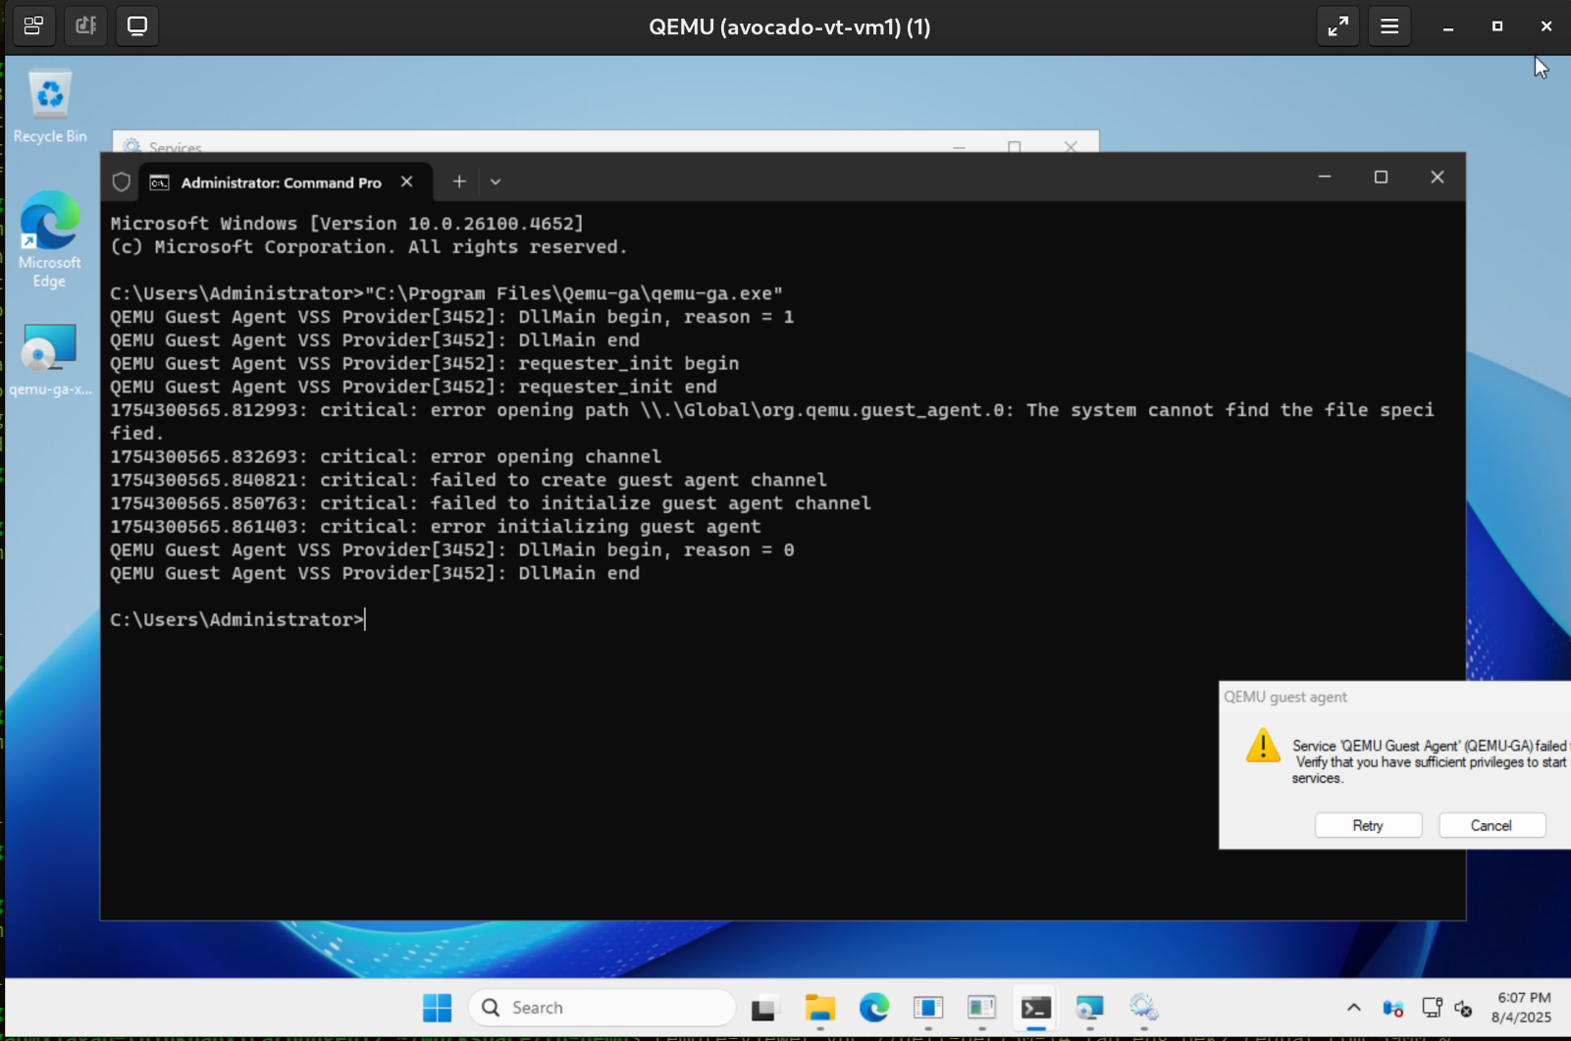Click the first window-tiles icon in the QEMU viewer header
This screenshot has height=1041, width=1571.
click(33, 26)
